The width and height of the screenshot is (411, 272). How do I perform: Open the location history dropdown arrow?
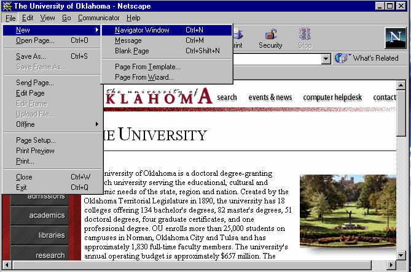(x=326, y=59)
